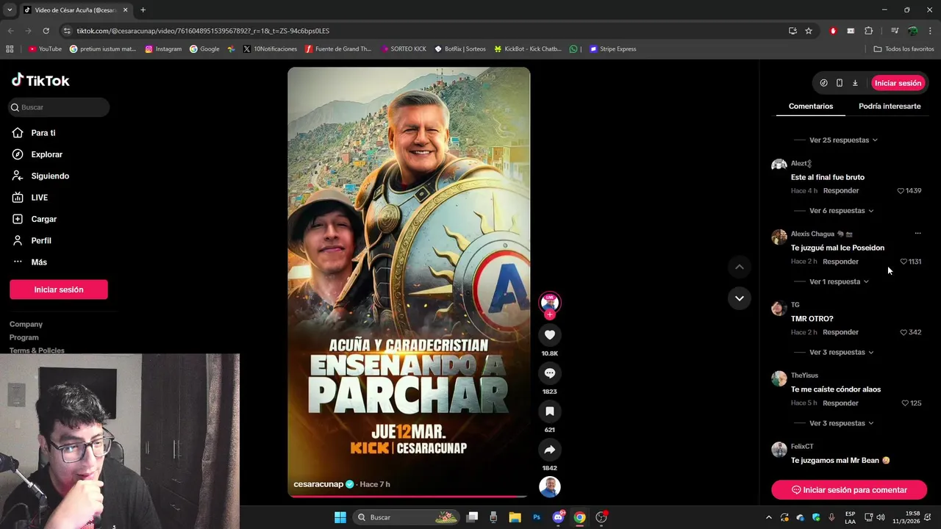Open the Stripe Express bookmark
The image size is (941, 529).
click(612, 49)
